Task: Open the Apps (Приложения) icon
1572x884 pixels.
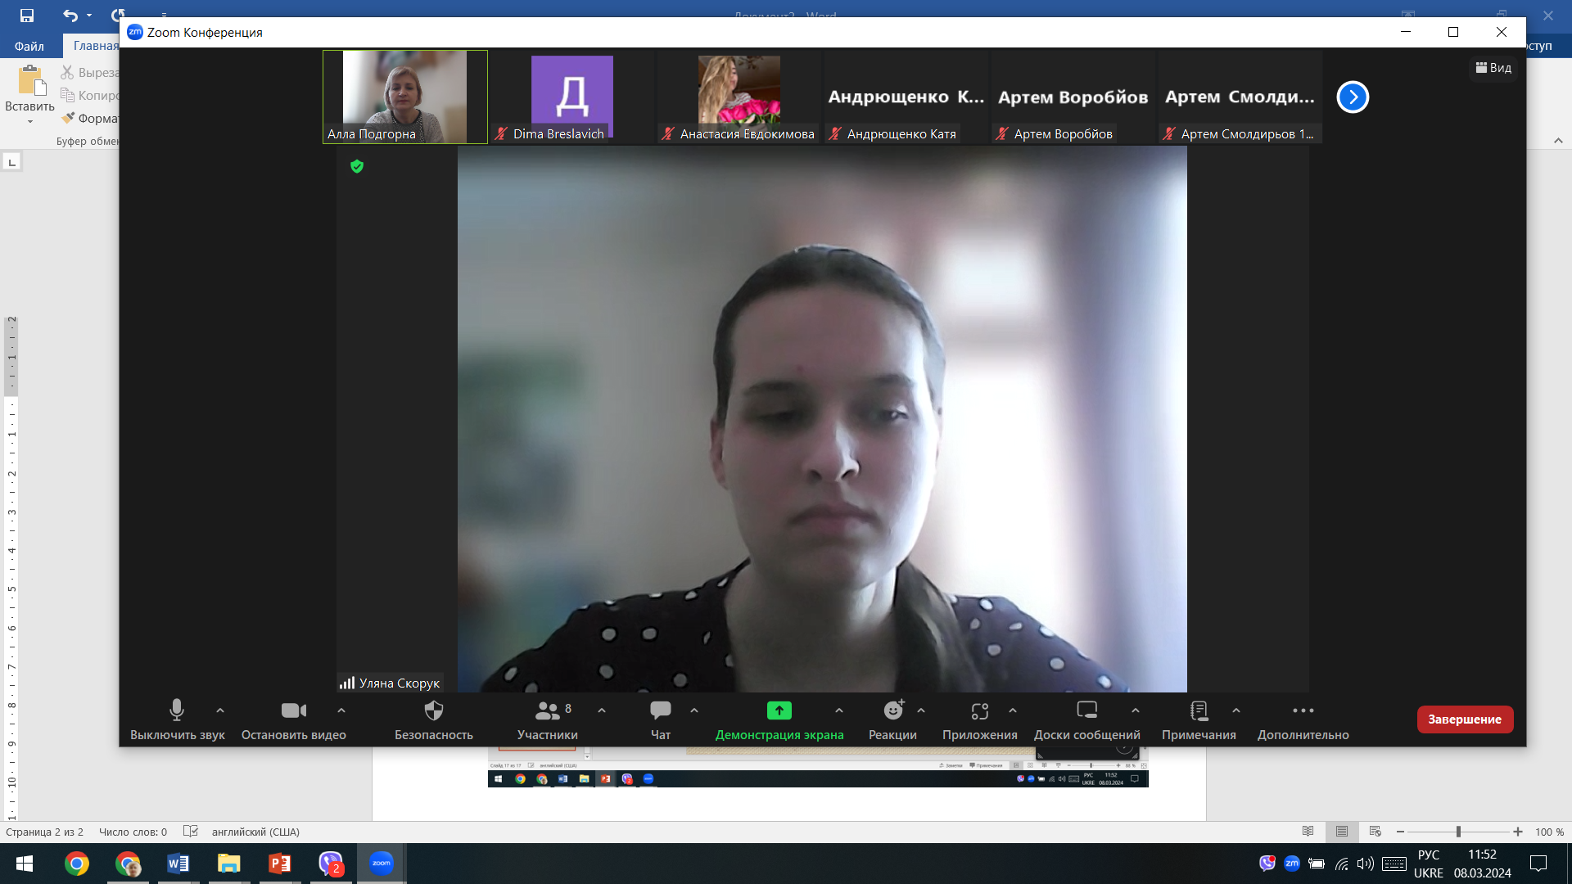Action: [980, 710]
